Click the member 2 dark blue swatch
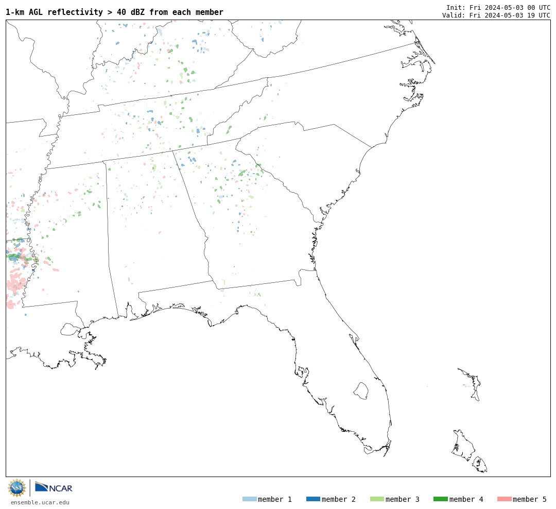This screenshot has width=556, height=509. pyautogui.click(x=313, y=499)
